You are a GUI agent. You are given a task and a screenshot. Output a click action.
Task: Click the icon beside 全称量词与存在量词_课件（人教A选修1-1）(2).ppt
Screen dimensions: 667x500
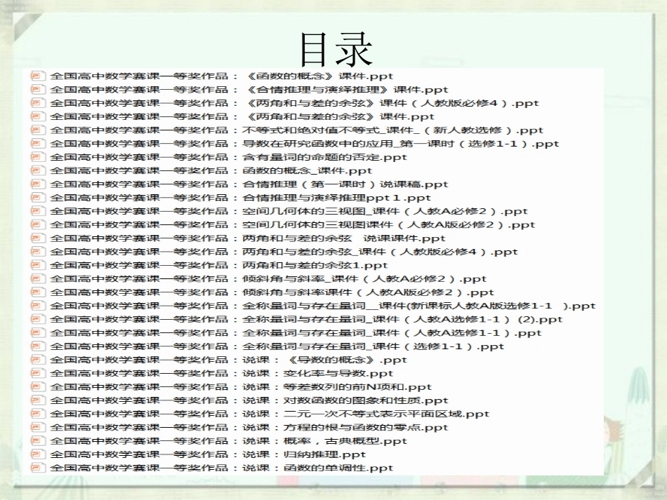pyautogui.click(x=37, y=320)
